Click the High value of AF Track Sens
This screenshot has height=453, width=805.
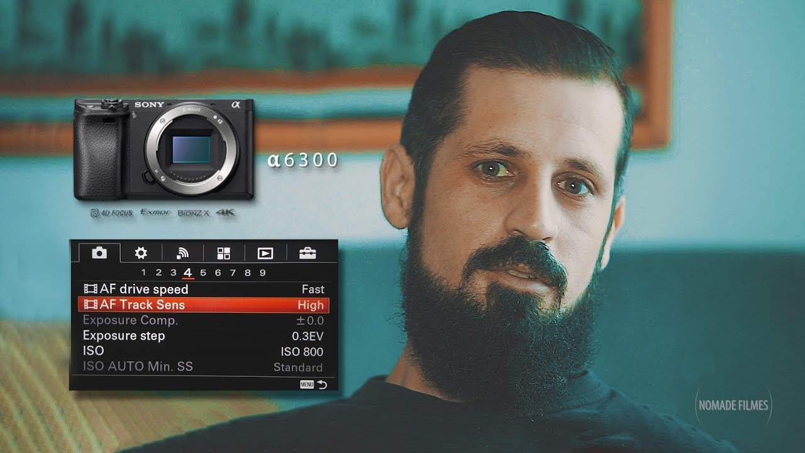click(x=311, y=305)
